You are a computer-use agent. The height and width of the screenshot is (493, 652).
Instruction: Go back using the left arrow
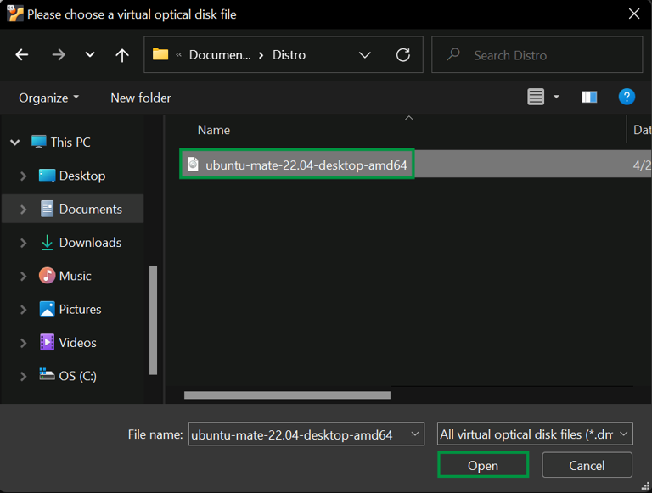[x=21, y=54]
